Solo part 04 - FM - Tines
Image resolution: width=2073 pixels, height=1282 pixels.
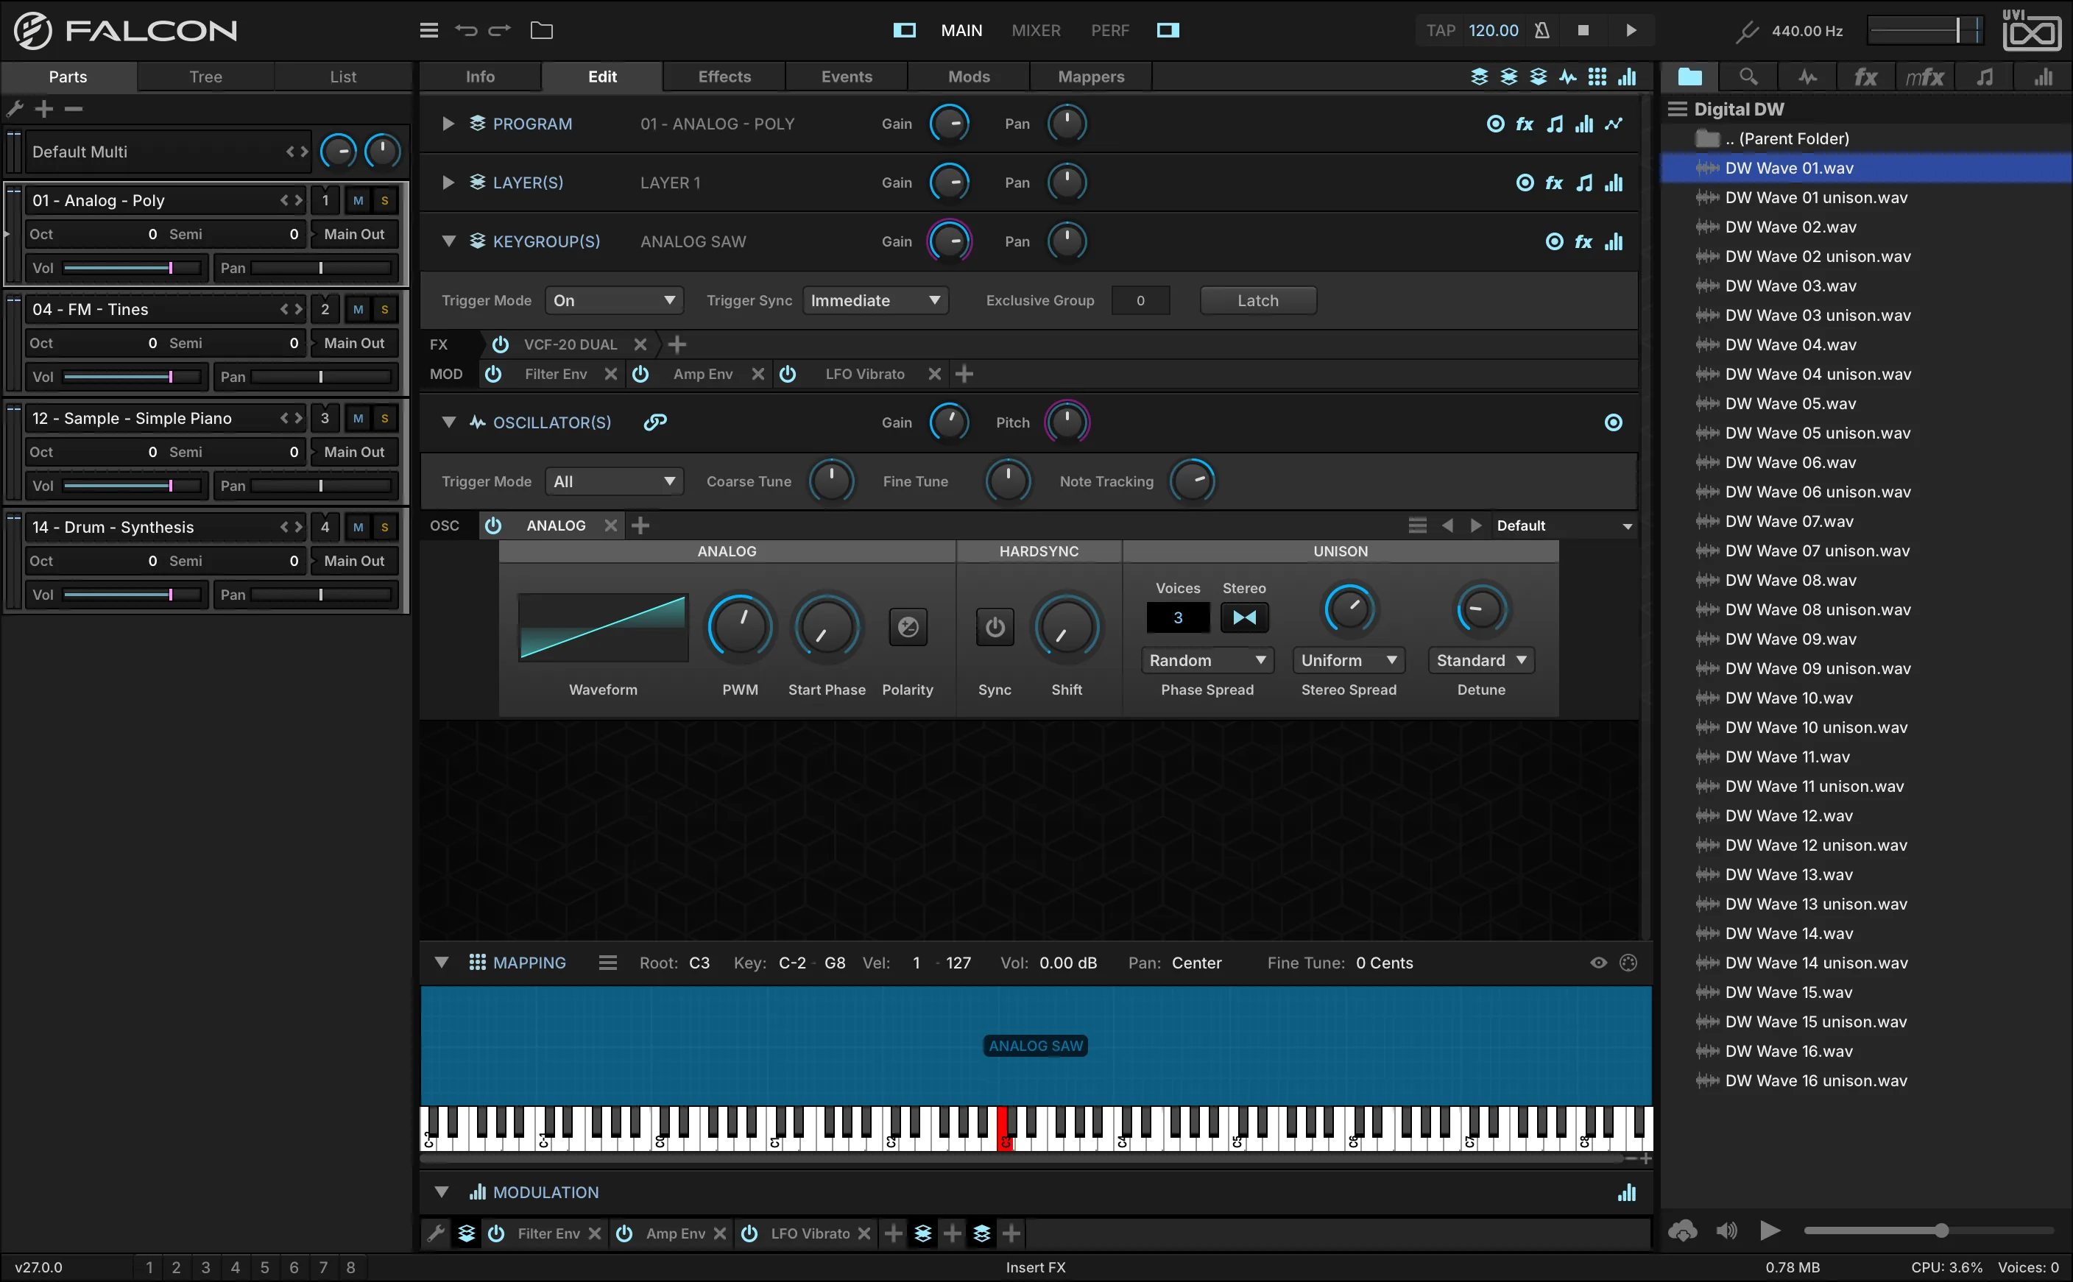coord(385,310)
